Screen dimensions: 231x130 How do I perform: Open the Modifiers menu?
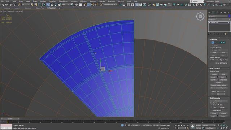[x=43, y=1]
